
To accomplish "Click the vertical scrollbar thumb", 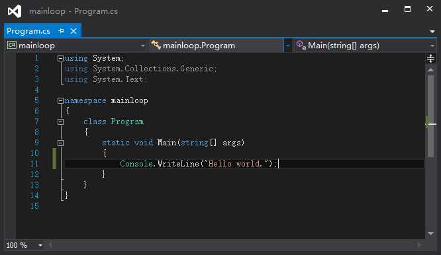I will [430, 116].
